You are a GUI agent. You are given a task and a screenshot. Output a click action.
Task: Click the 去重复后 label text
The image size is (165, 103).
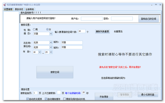pos(118,31)
